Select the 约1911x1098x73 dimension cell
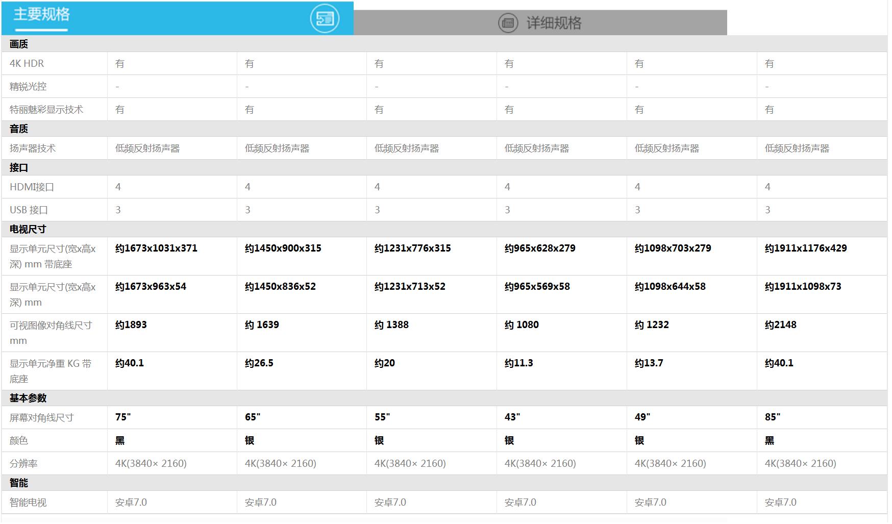892x524 pixels. coord(803,287)
